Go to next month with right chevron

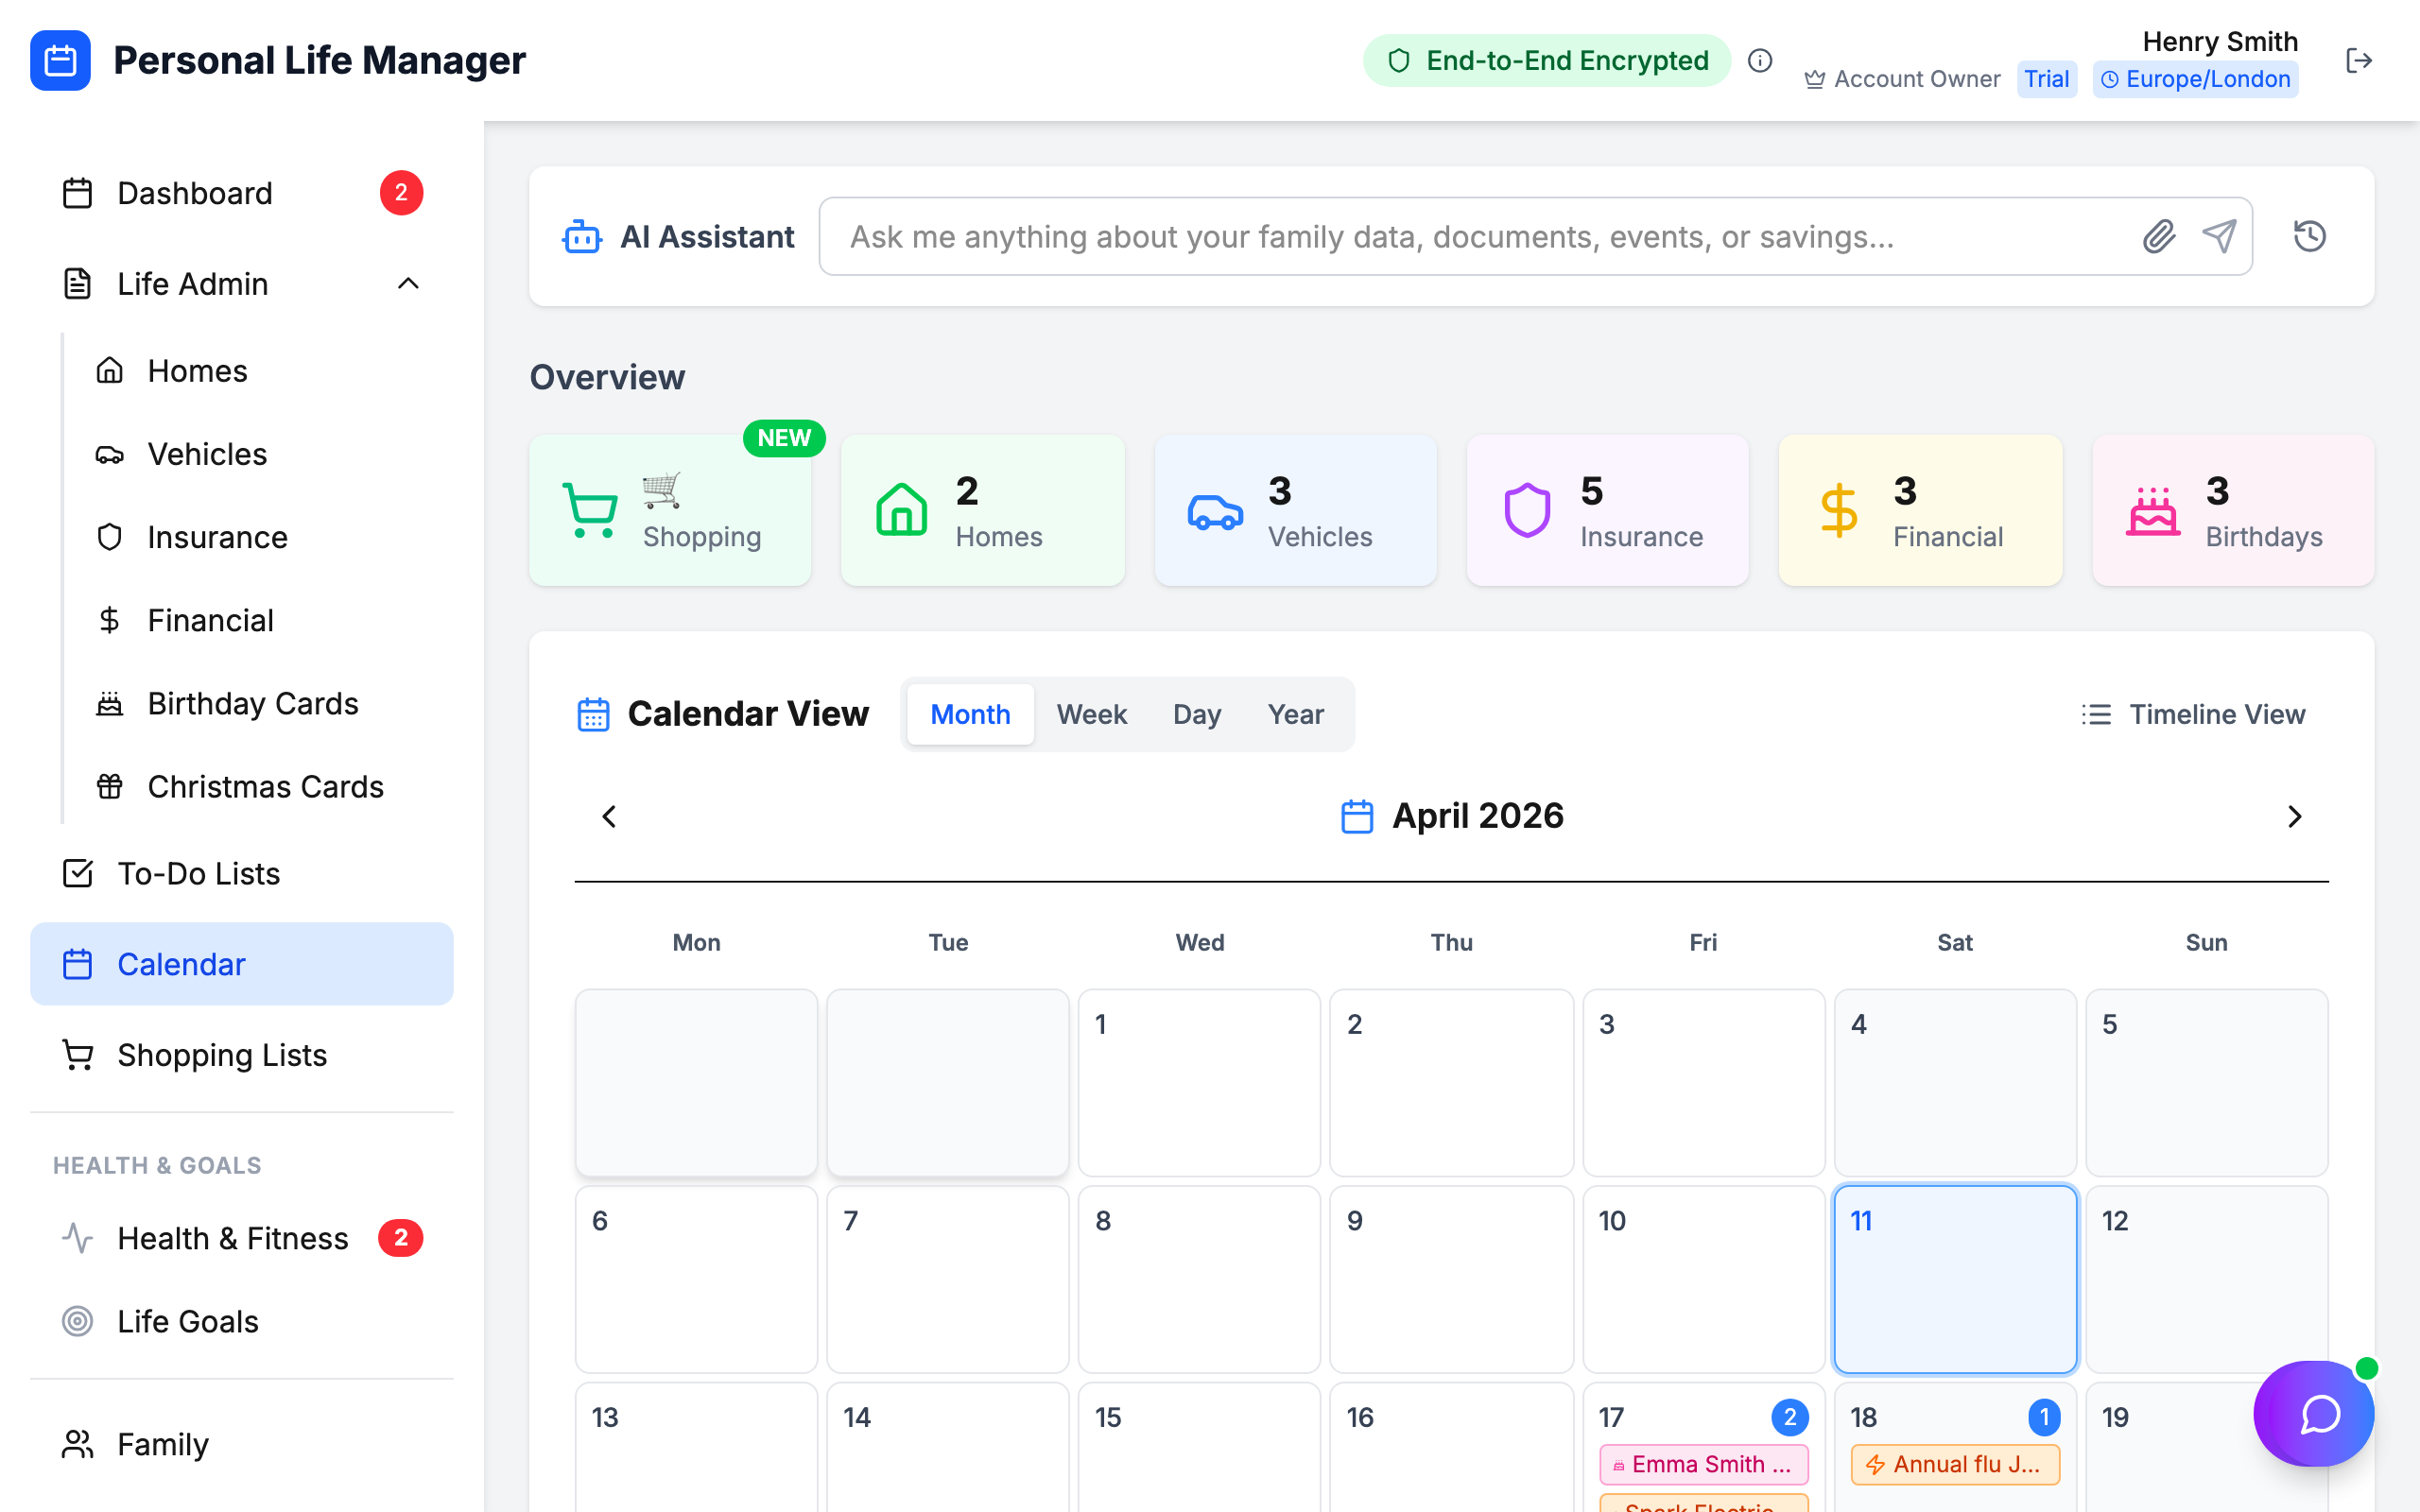2295,816
